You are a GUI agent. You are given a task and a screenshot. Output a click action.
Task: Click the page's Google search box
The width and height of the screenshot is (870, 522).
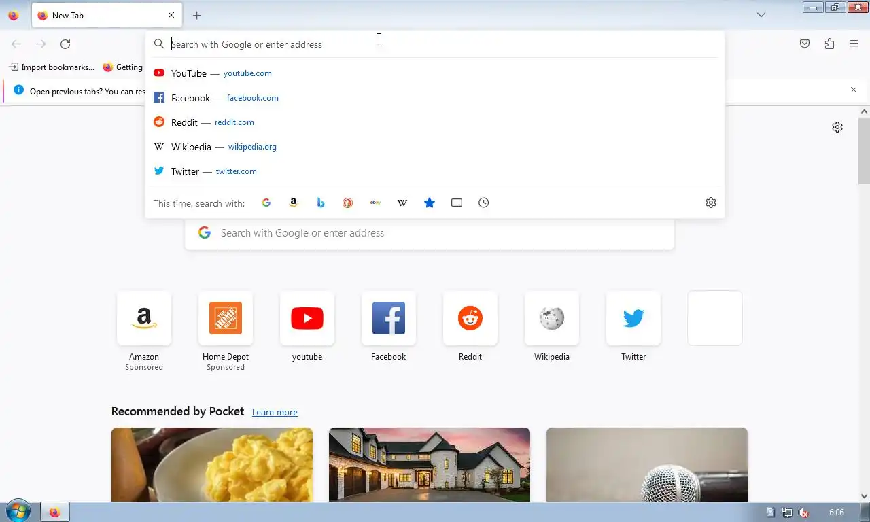(430, 233)
